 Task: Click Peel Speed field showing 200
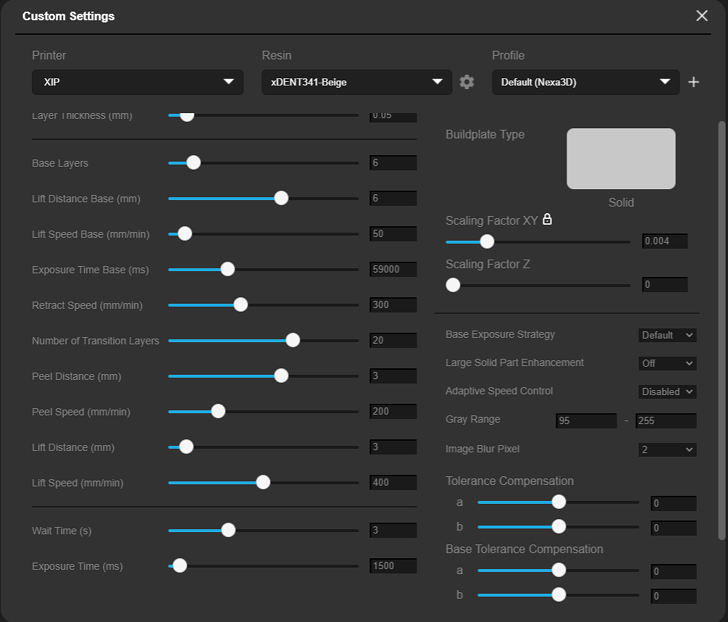pyautogui.click(x=393, y=412)
